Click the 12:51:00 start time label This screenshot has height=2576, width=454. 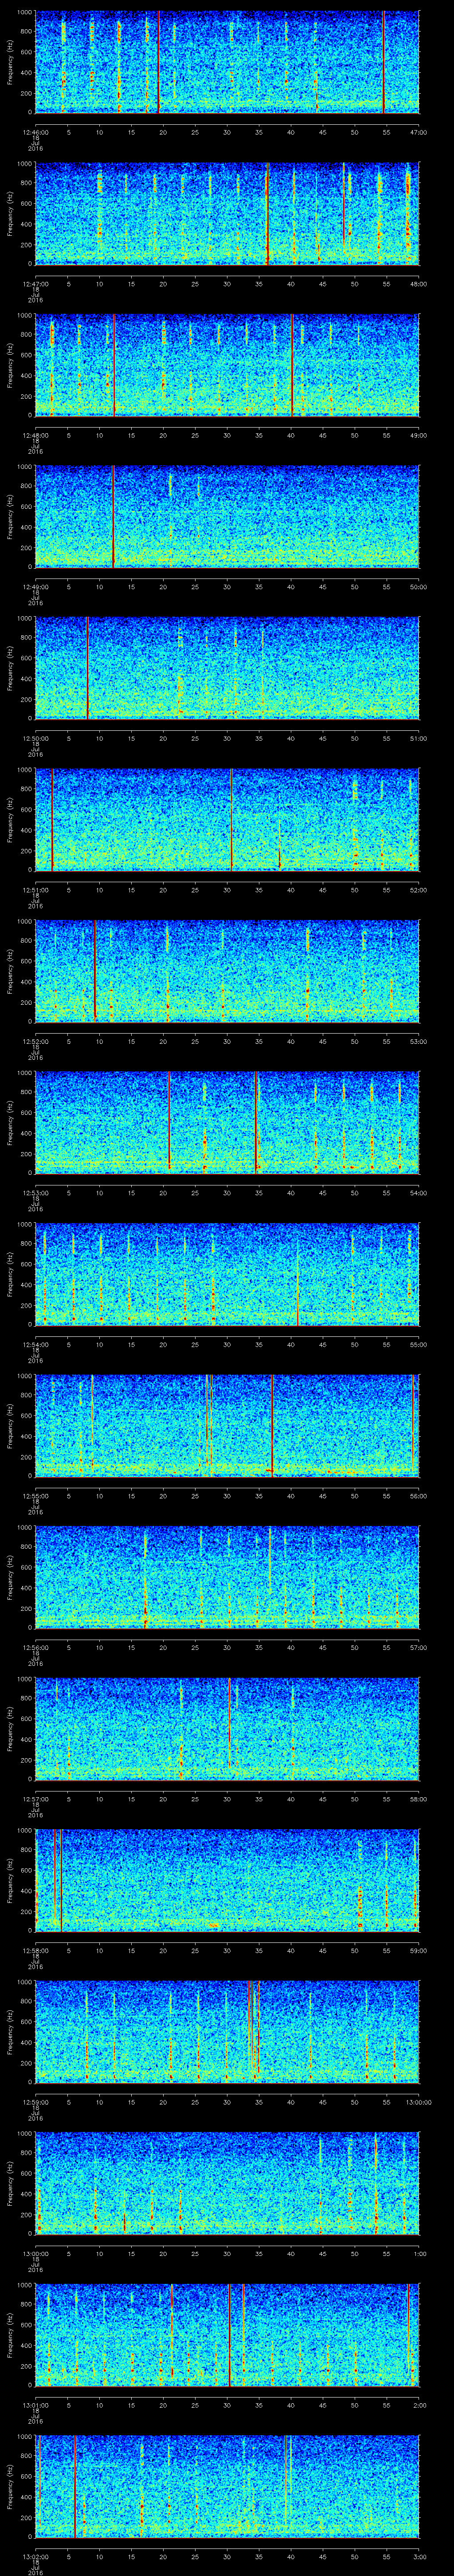[x=37, y=890]
